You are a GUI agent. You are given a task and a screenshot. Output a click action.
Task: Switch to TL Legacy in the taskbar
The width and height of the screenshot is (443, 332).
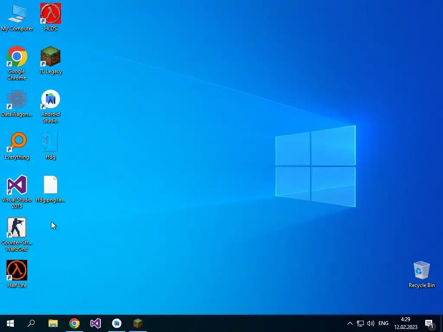138,323
